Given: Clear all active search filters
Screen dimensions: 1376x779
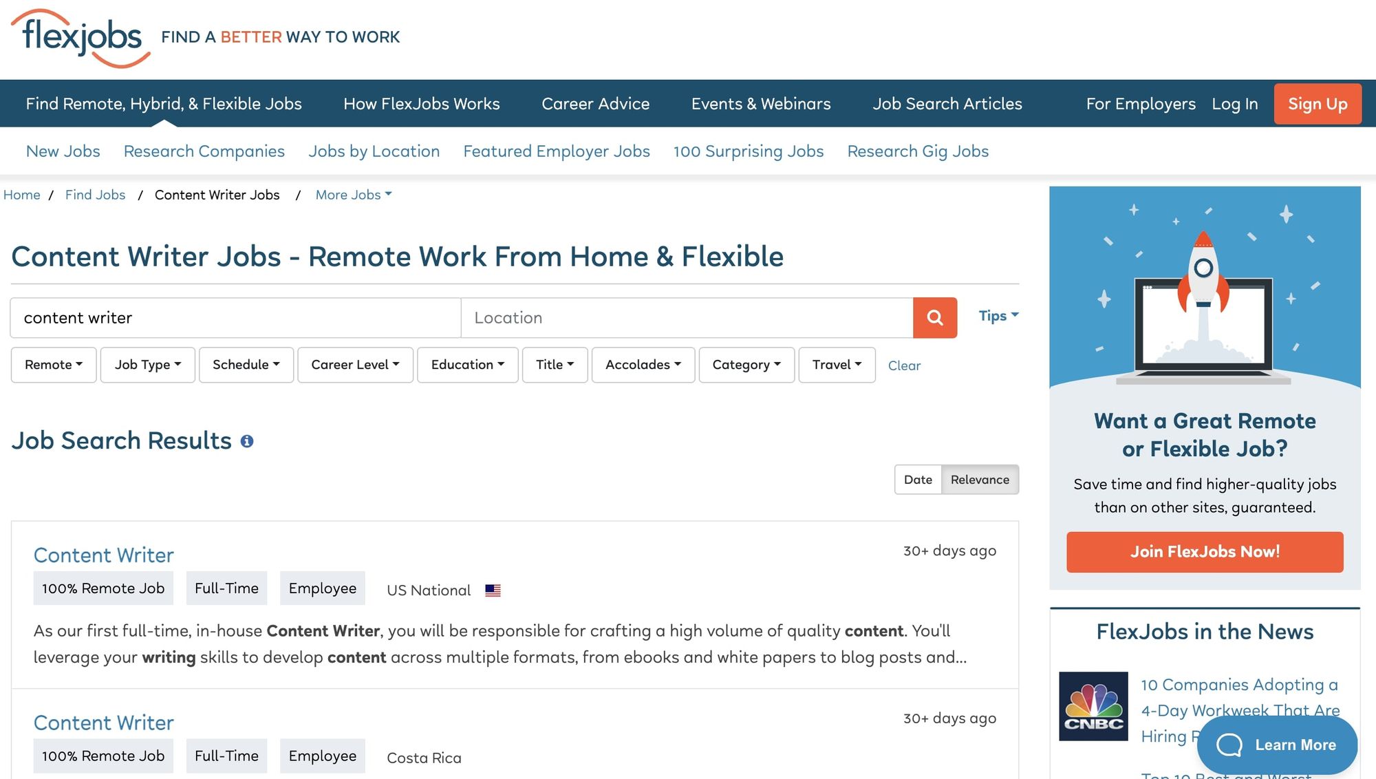Looking at the screenshot, I should 904,365.
